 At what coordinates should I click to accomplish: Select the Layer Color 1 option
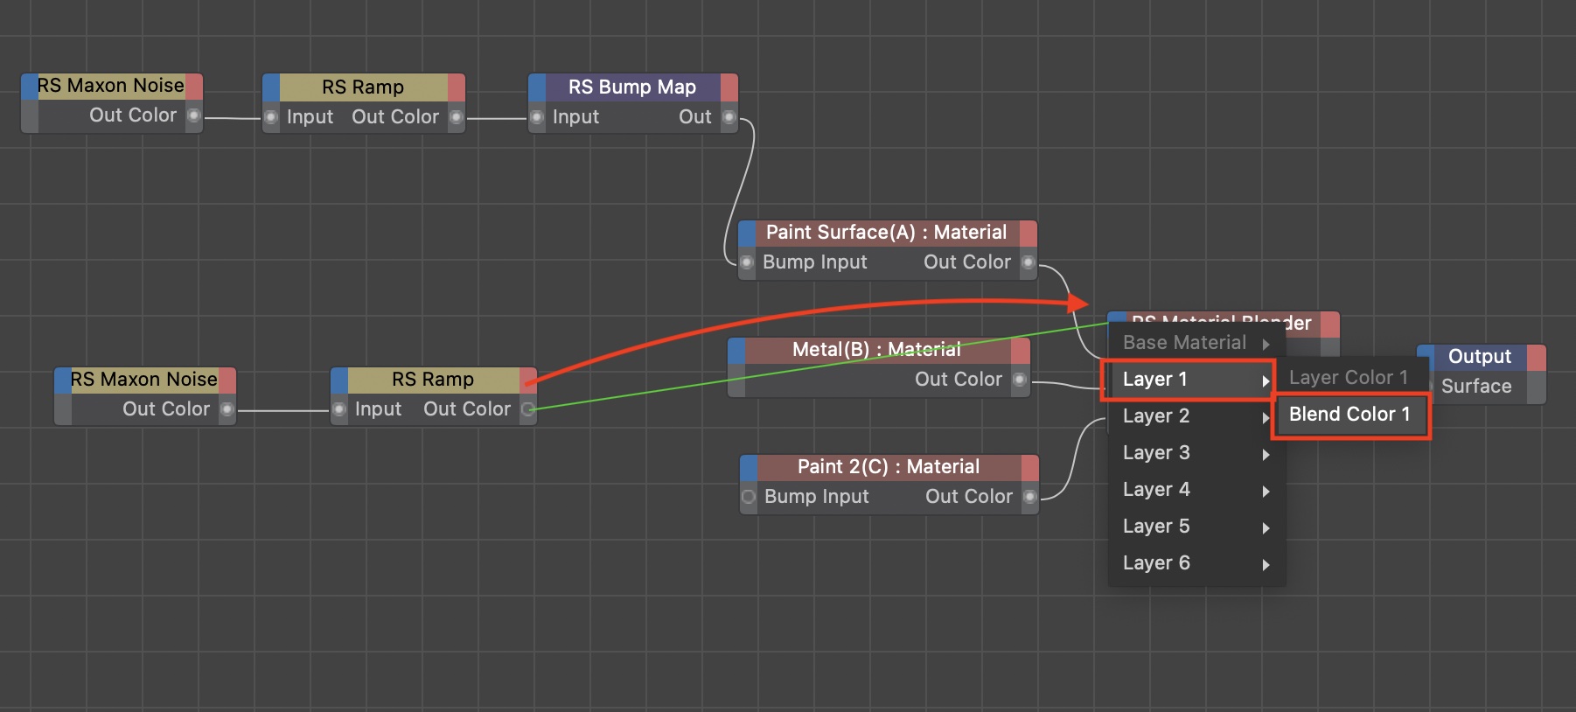[x=1348, y=378]
